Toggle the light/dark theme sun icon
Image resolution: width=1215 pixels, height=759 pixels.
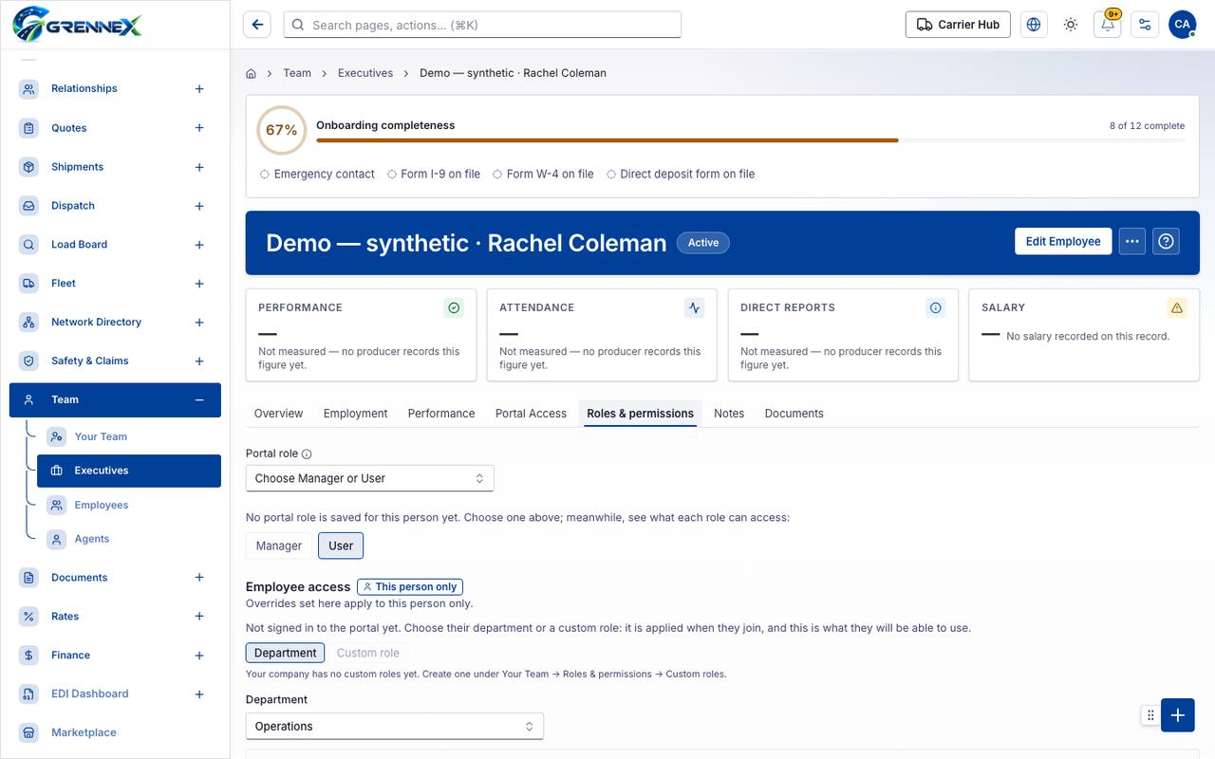1071,25
